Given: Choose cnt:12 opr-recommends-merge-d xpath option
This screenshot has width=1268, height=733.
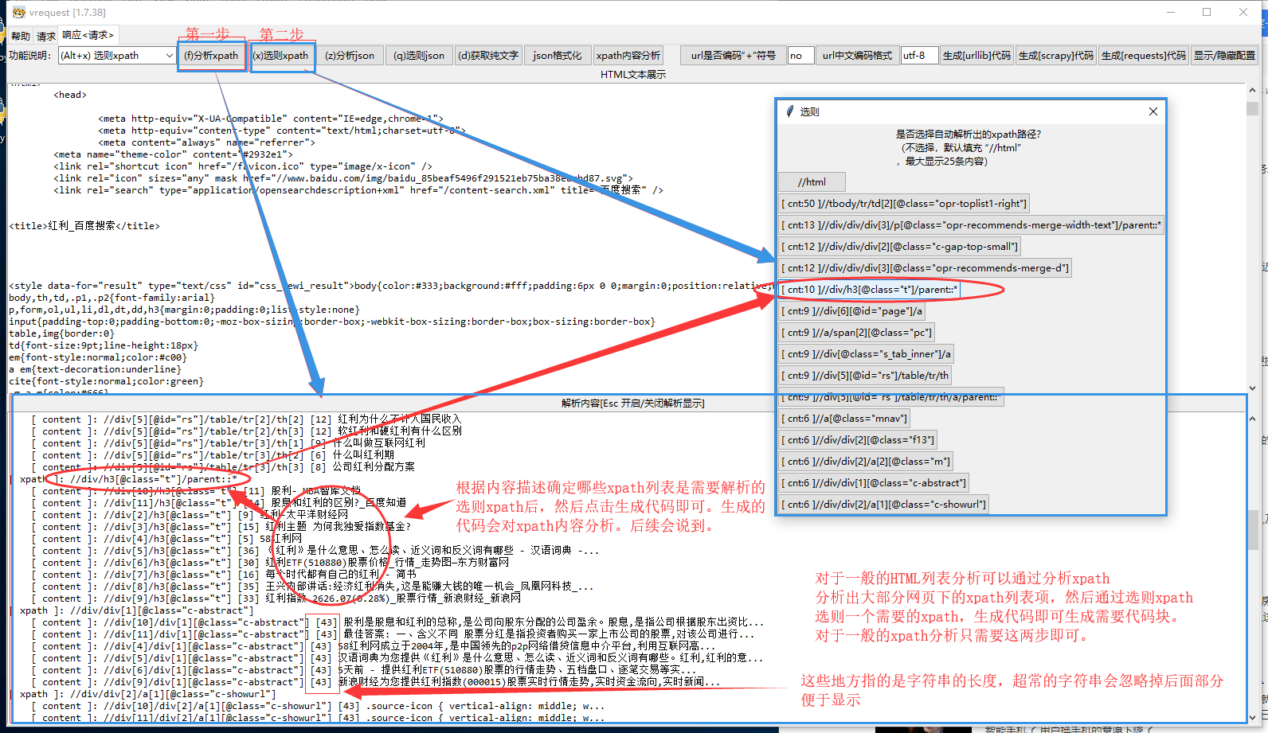Looking at the screenshot, I should (925, 268).
